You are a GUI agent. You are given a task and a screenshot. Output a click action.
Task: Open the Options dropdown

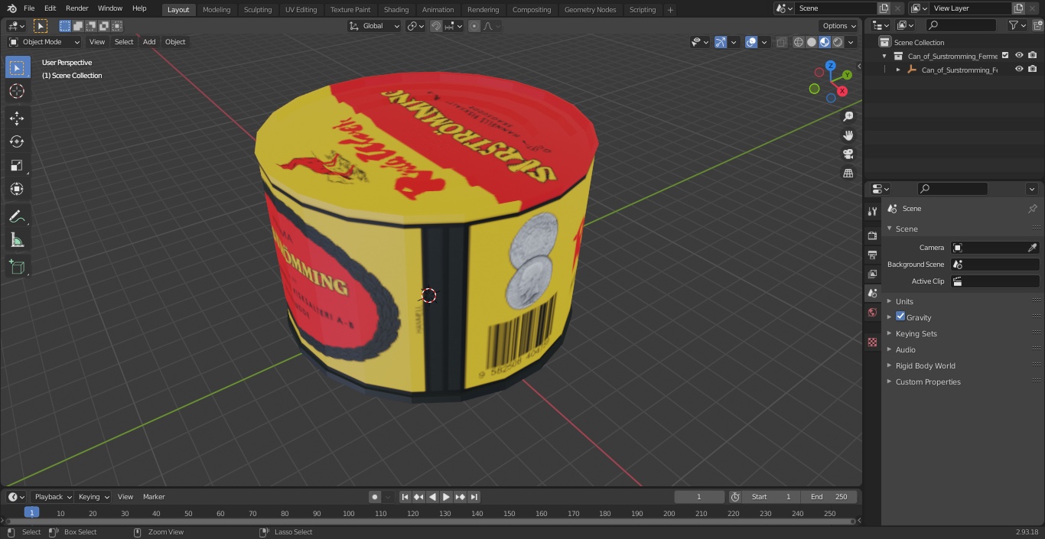click(x=839, y=26)
